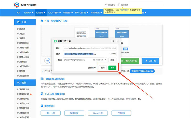Click the 立即下载 blue button
The image size is (191, 119).
(x=150, y=61)
